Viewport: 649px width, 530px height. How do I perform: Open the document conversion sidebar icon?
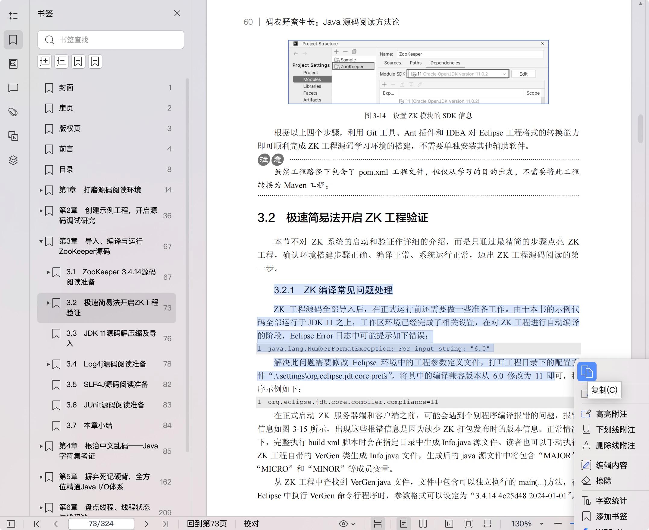[x=13, y=136]
